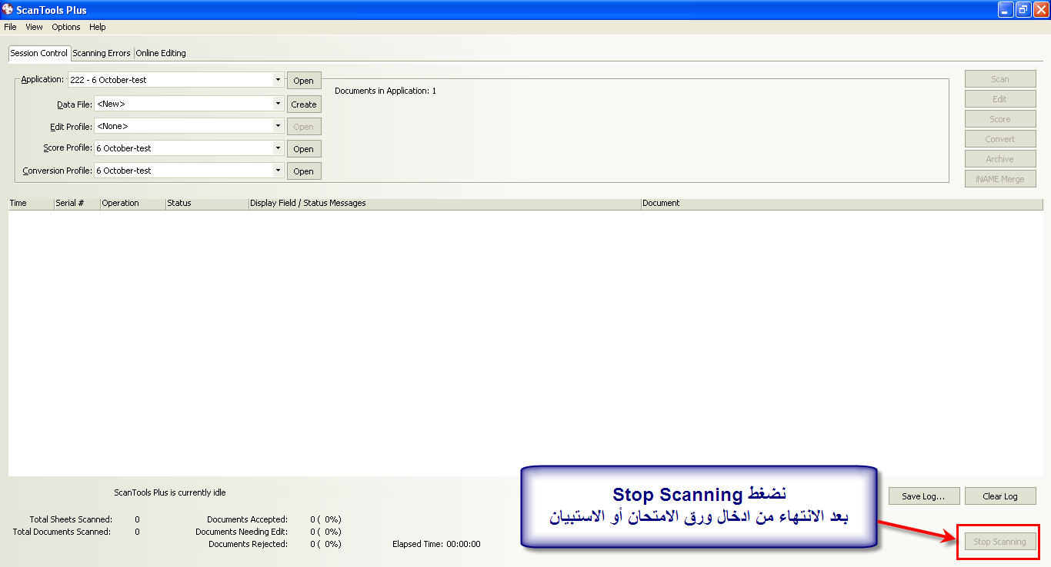Click the iNAME Merge button
Image resolution: width=1051 pixels, height=567 pixels.
coord(1000,179)
